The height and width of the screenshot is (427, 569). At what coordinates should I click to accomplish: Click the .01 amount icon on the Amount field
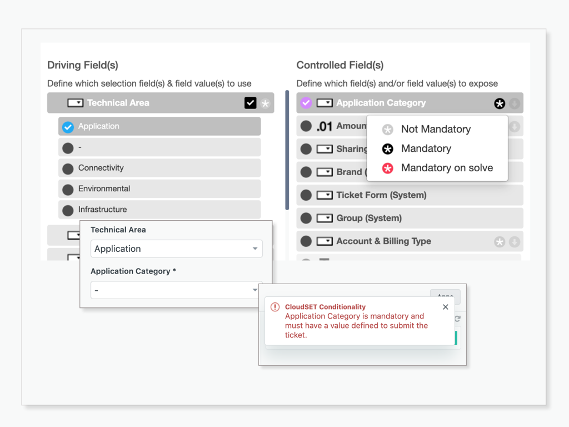pos(324,126)
